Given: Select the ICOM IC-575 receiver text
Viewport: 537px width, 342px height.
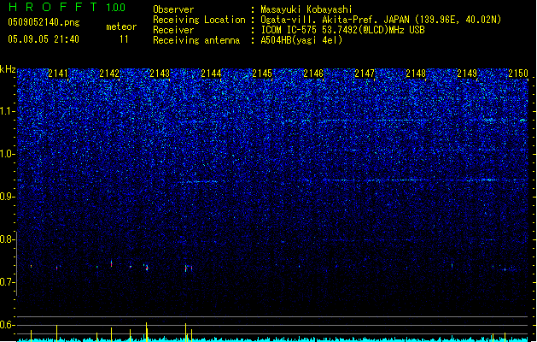Looking at the screenshot, I should pos(343,30).
